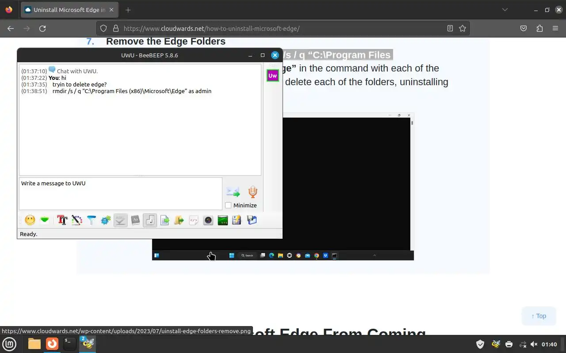Open tracking protection shield in address bar
This screenshot has height=353, width=566.
click(x=103, y=28)
